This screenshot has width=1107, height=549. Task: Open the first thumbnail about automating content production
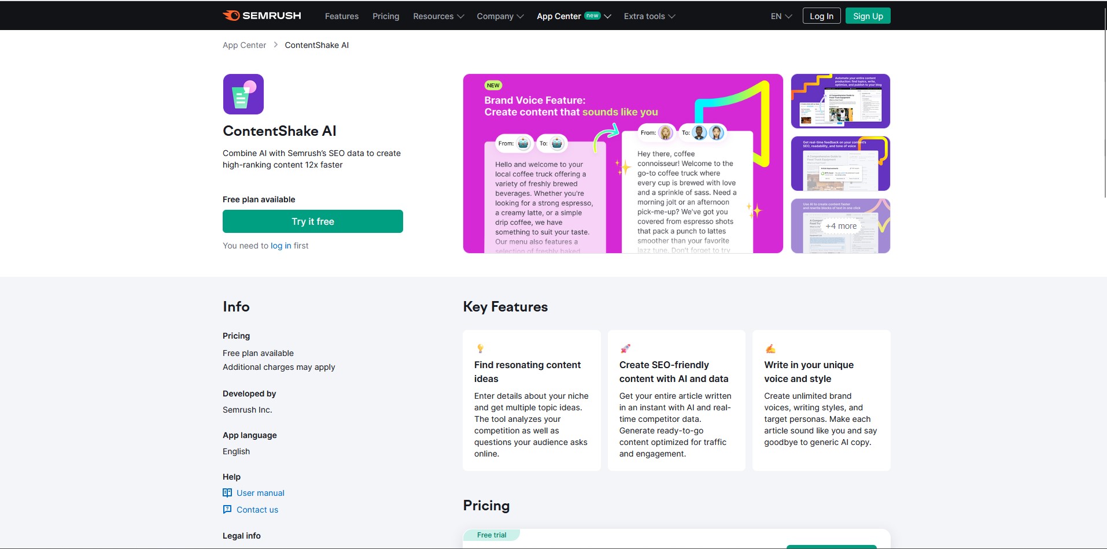click(840, 101)
